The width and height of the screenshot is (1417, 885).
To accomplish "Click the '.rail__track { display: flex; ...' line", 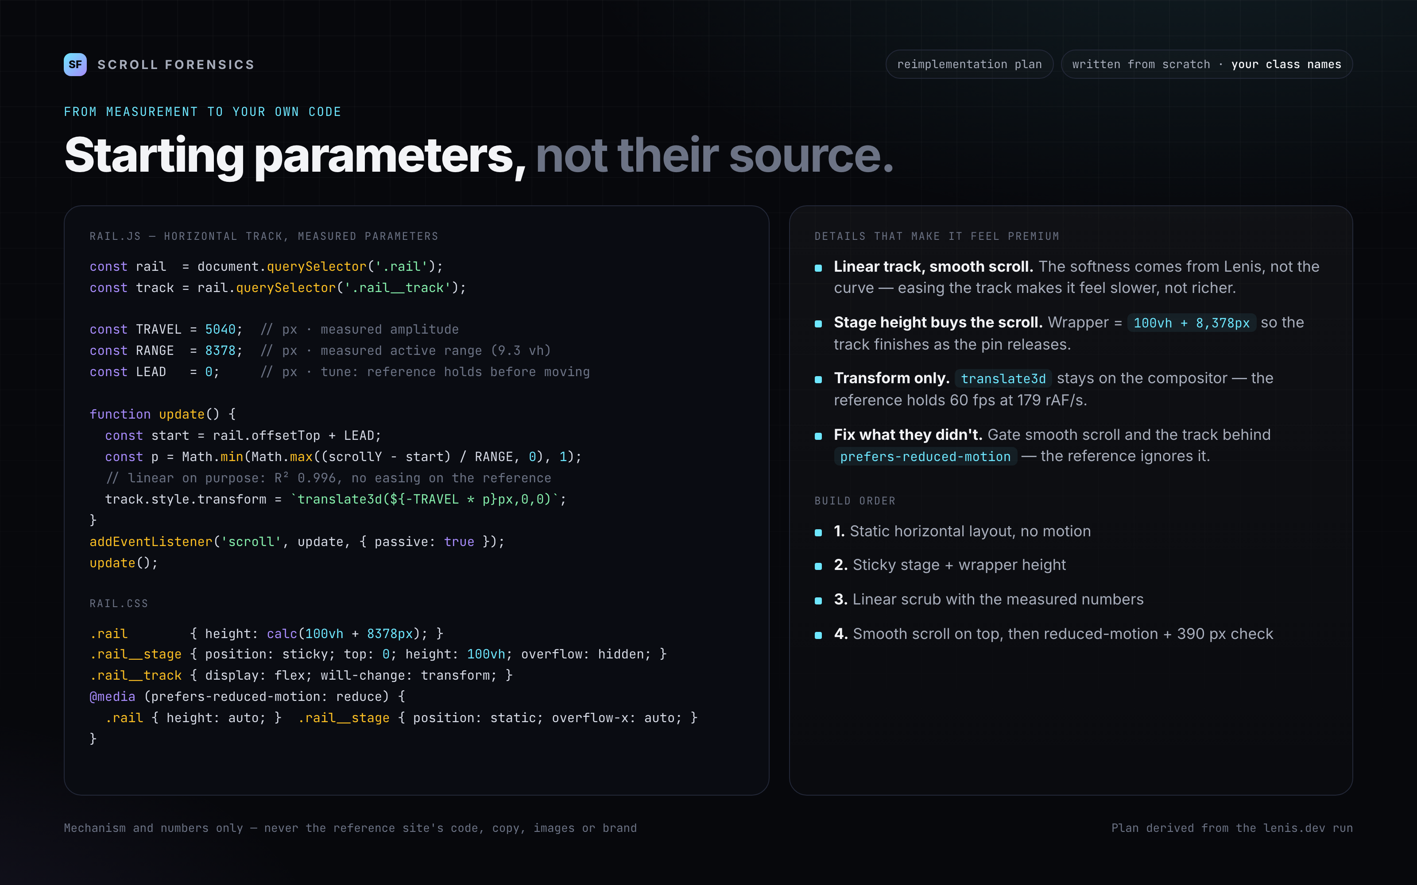I will (x=301, y=675).
